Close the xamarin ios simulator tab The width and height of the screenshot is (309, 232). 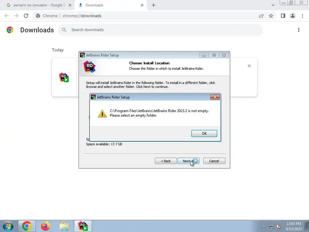70,5
